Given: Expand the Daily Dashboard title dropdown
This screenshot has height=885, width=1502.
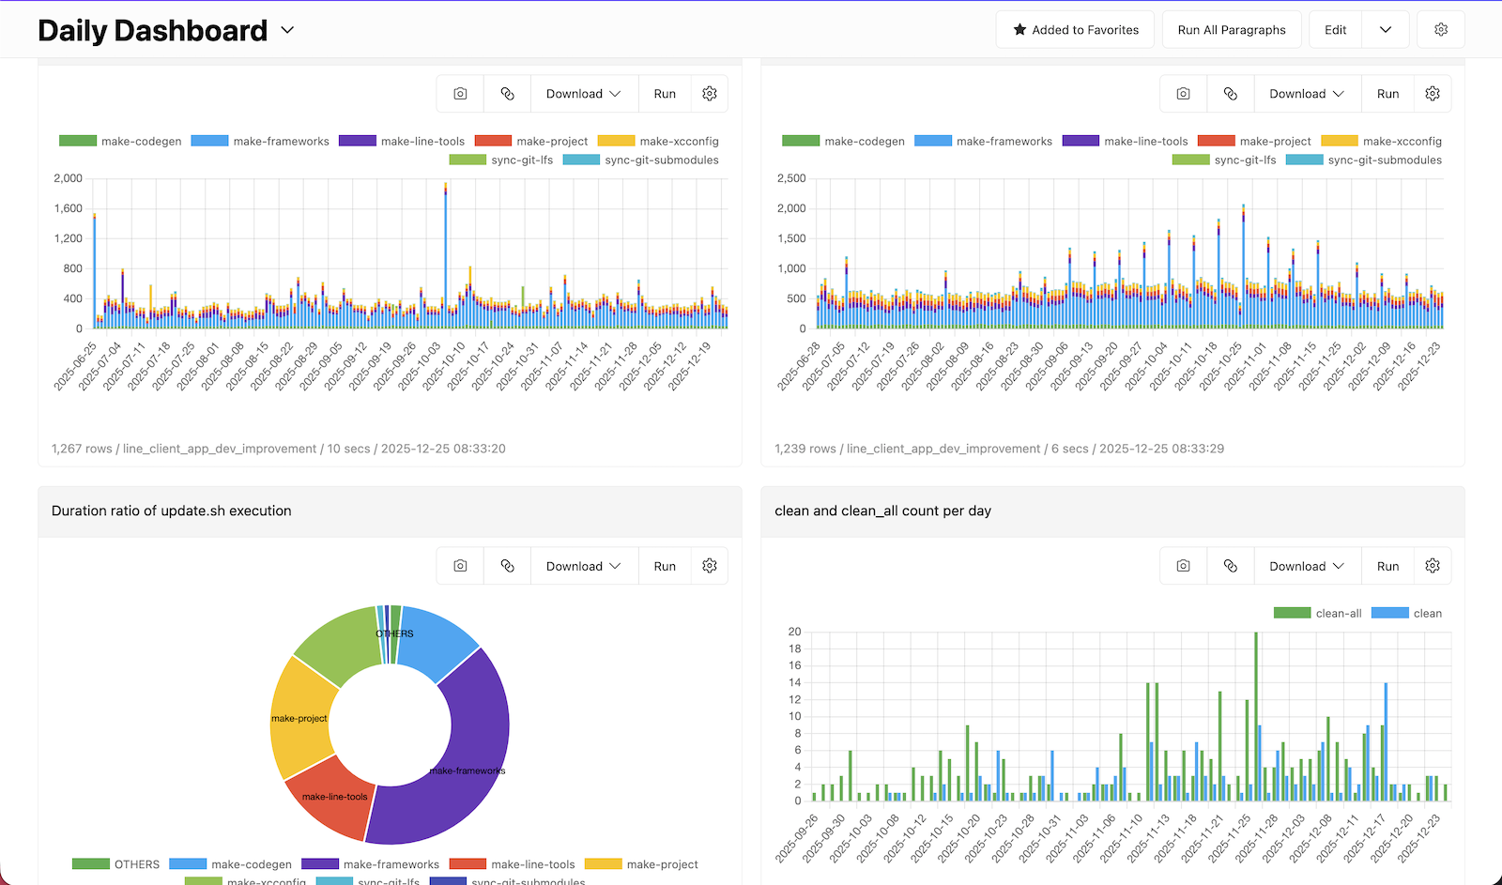Looking at the screenshot, I should 288,30.
